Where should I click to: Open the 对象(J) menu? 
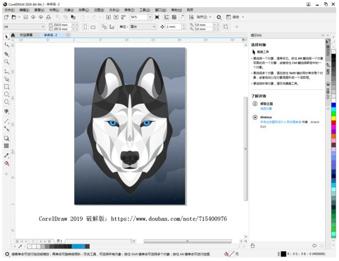point(69,10)
